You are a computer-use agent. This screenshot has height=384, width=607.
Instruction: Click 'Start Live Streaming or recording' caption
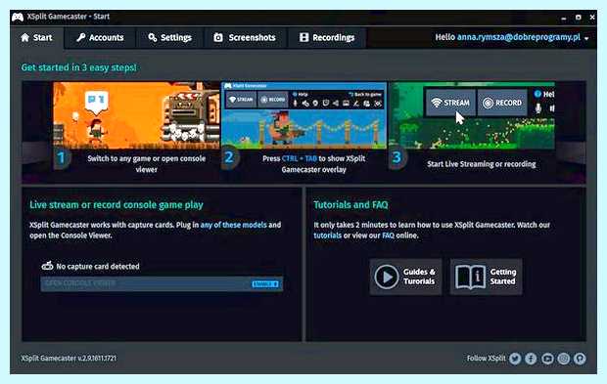(x=481, y=164)
